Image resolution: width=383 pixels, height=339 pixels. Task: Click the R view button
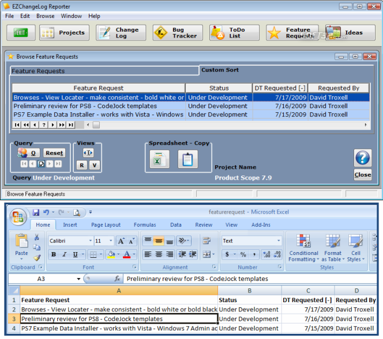82,165
